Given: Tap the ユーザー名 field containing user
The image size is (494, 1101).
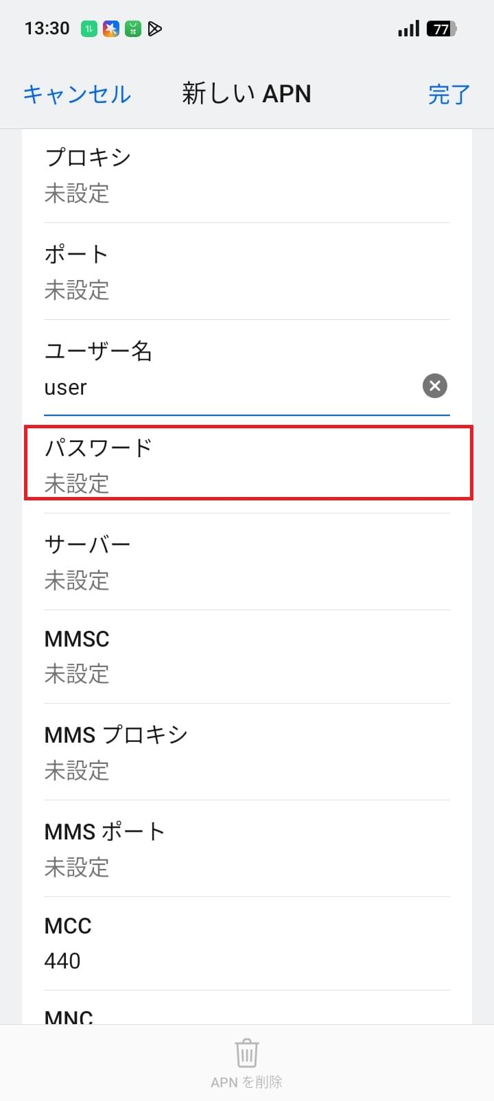Looking at the screenshot, I should pos(206,369).
